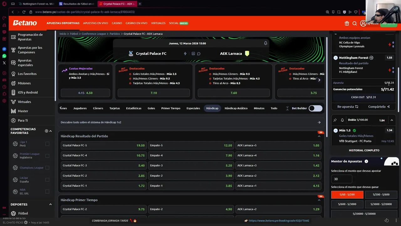Check the Liga 1 Perú favorite checkbox

click(47, 144)
